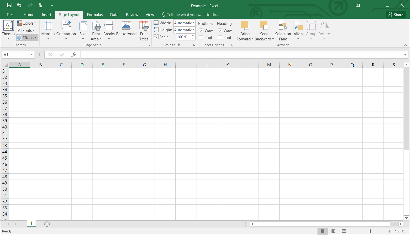Click the Background picture icon

click(126, 26)
